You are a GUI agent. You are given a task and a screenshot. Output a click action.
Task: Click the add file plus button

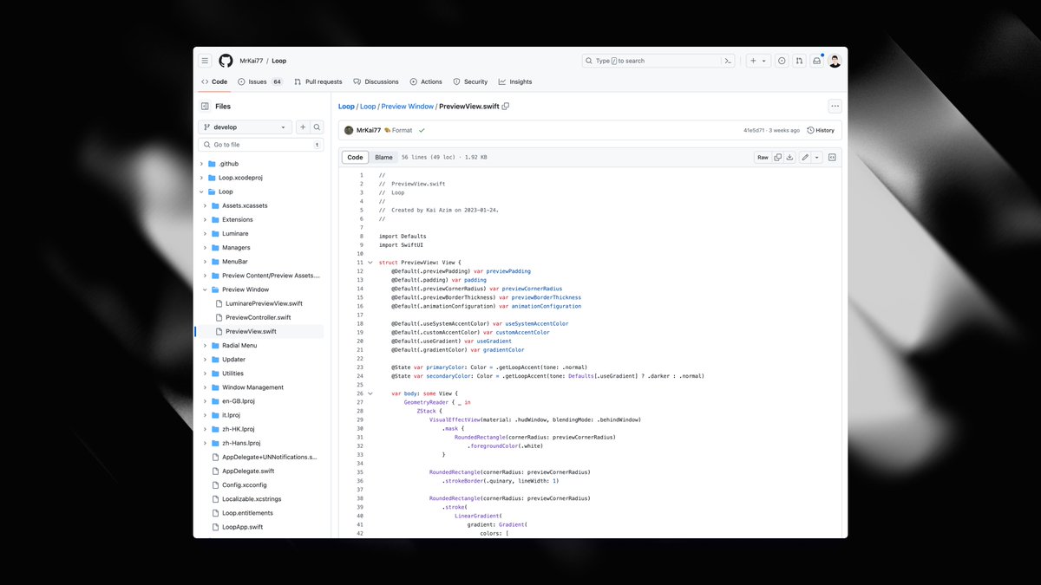coord(303,127)
